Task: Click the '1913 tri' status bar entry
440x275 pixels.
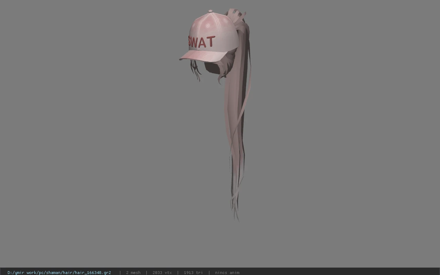Action: pyautogui.click(x=193, y=273)
